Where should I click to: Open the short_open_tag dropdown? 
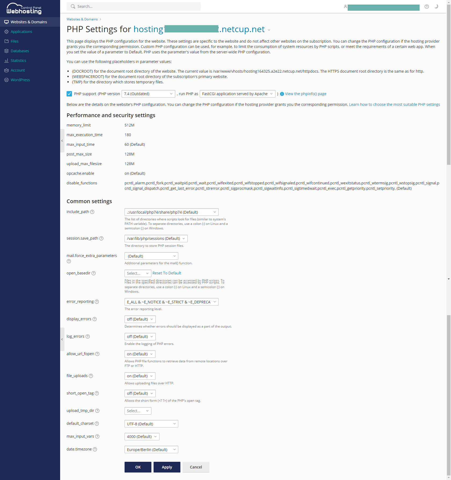pyautogui.click(x=140, y=393)
